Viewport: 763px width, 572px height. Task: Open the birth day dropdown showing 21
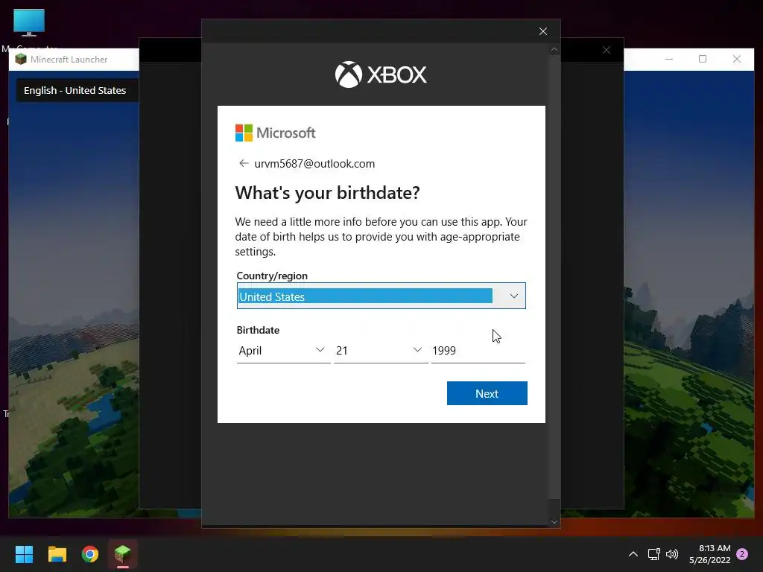pyautogui.click(x=380, y=351)
